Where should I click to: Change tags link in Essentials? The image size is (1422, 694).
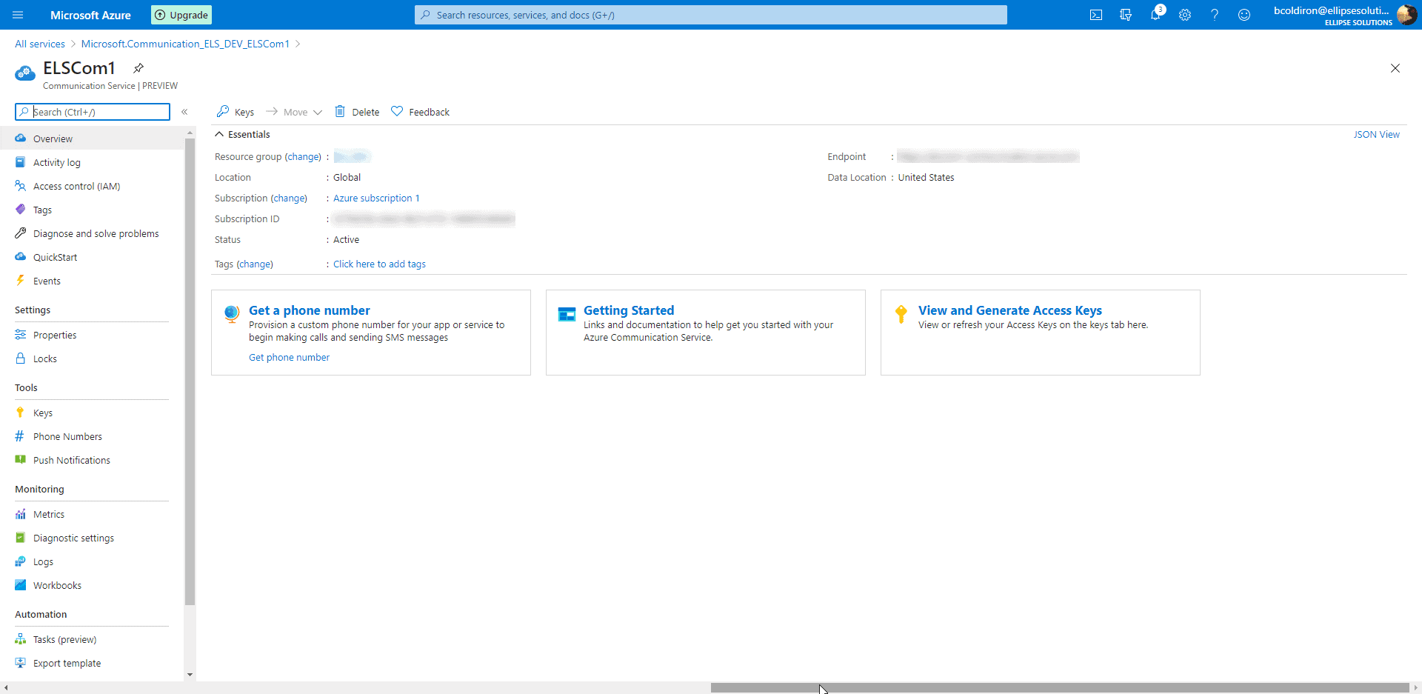pyautogui.click(x=255, y=264)
